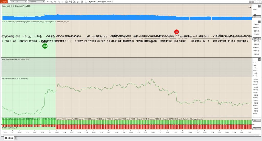Click the 12:20 time axis label
The image size is (262, 141).
(5, 133)
